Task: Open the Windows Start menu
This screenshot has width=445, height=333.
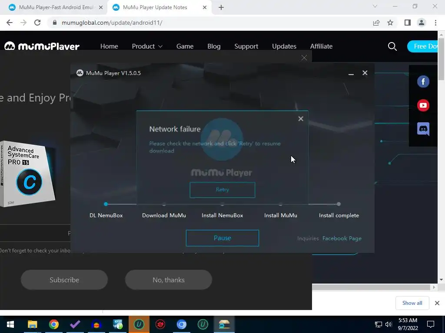Action: click(x=10, y=324)
